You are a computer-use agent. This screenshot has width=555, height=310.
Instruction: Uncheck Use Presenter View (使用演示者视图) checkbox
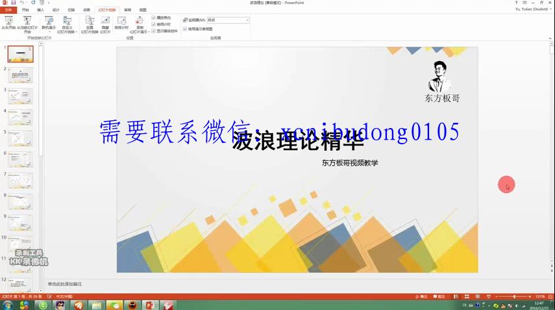pyautogui.click(x=185, y=29)
